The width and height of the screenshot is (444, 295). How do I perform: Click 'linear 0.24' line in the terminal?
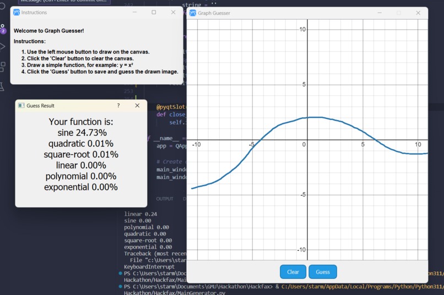coord(140,214)
